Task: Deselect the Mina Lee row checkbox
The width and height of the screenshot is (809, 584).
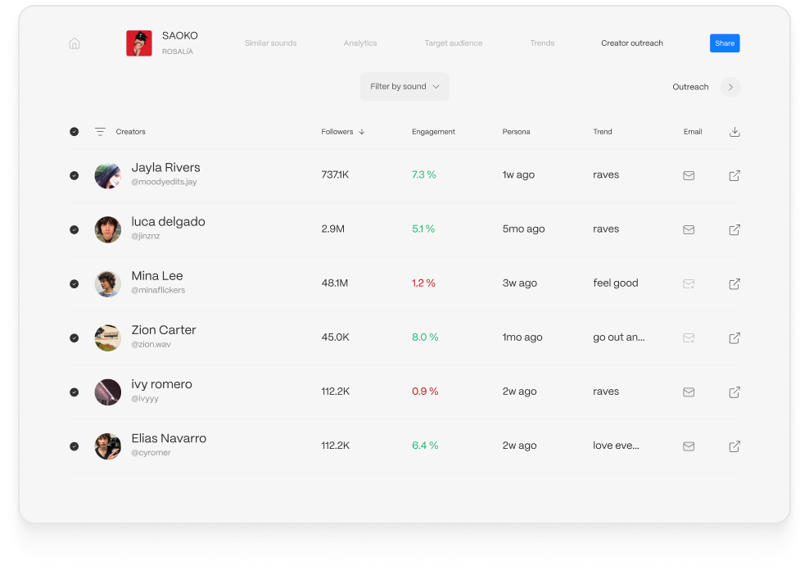Action: [x=75, y=283]
